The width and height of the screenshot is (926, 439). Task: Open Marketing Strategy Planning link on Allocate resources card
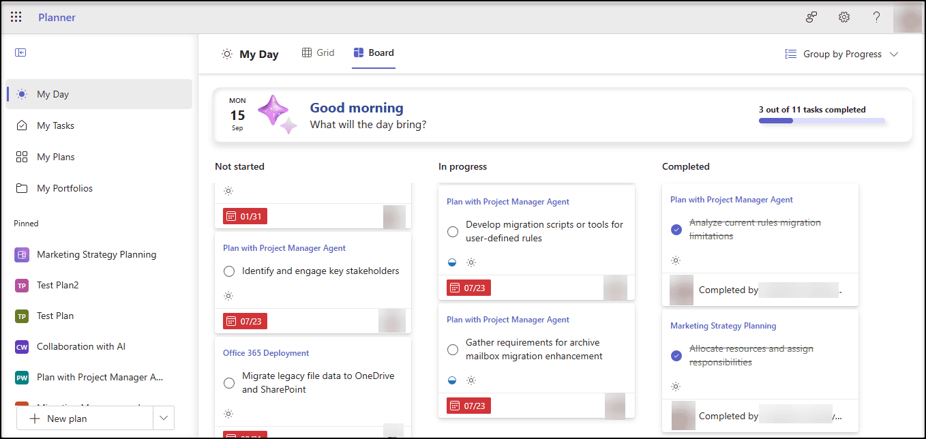723,326
